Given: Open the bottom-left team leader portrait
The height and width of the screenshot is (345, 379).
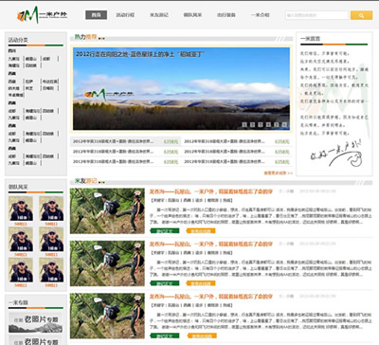Looking at the screenshot, I should [21, 270].
